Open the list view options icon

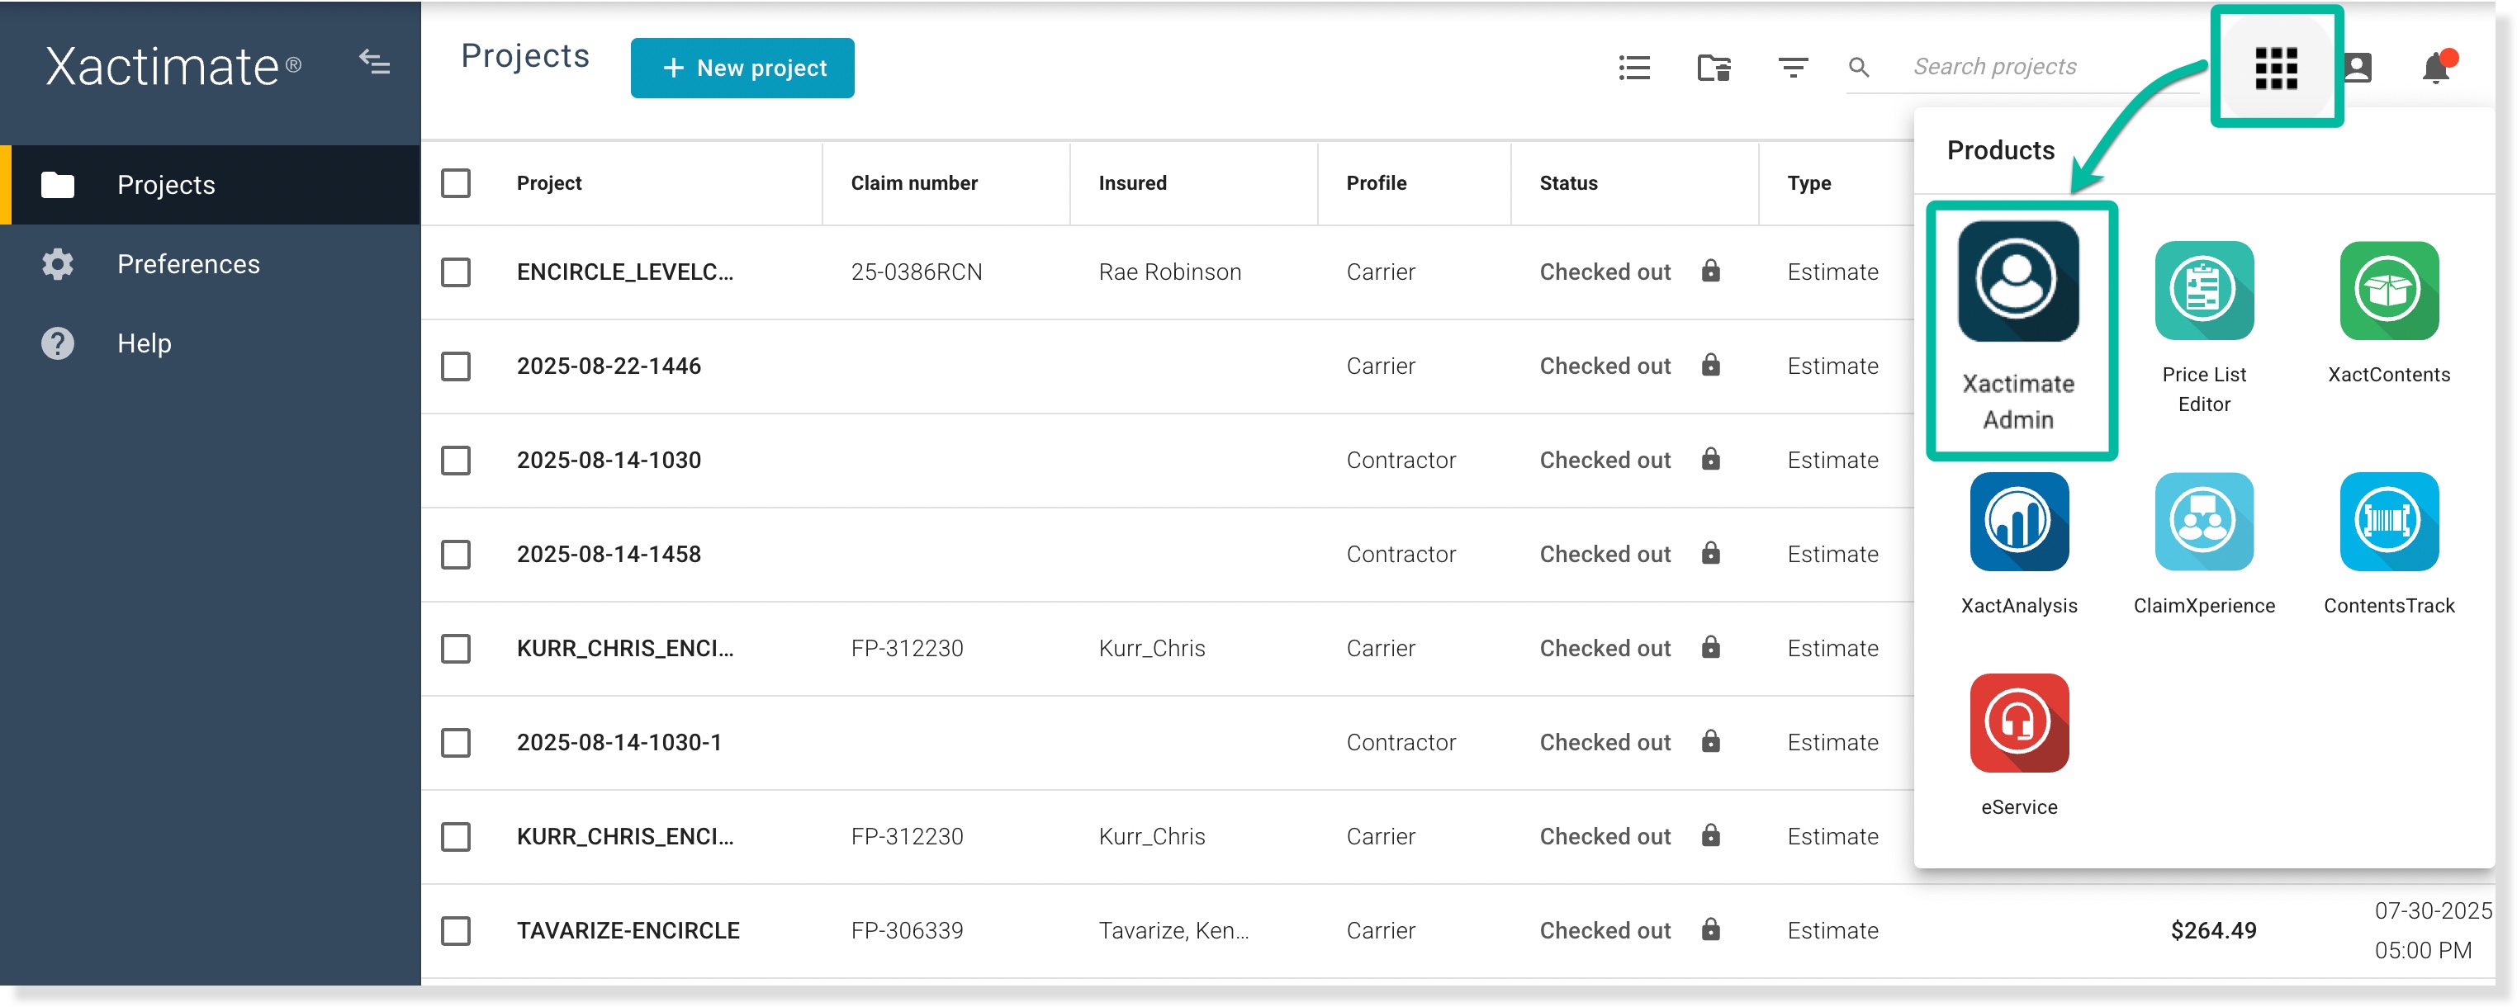pos(1633,69)
